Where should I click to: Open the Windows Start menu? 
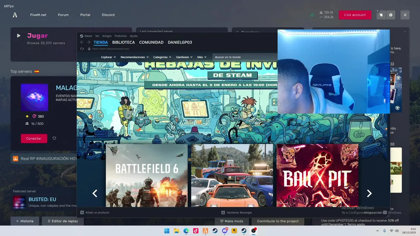click(x=167, y=231)
